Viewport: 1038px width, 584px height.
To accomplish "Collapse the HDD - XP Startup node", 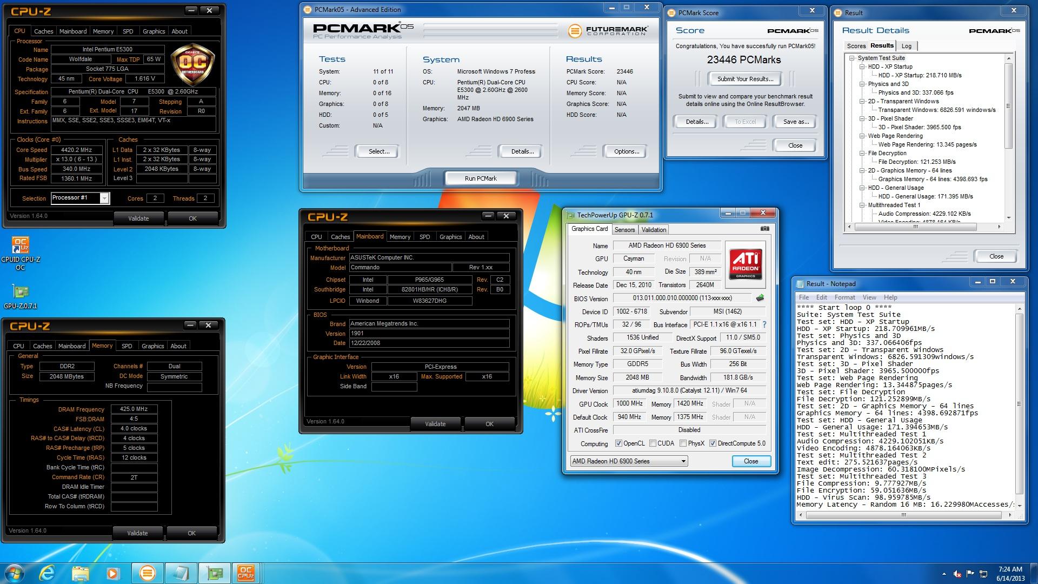I will (862, 67).
